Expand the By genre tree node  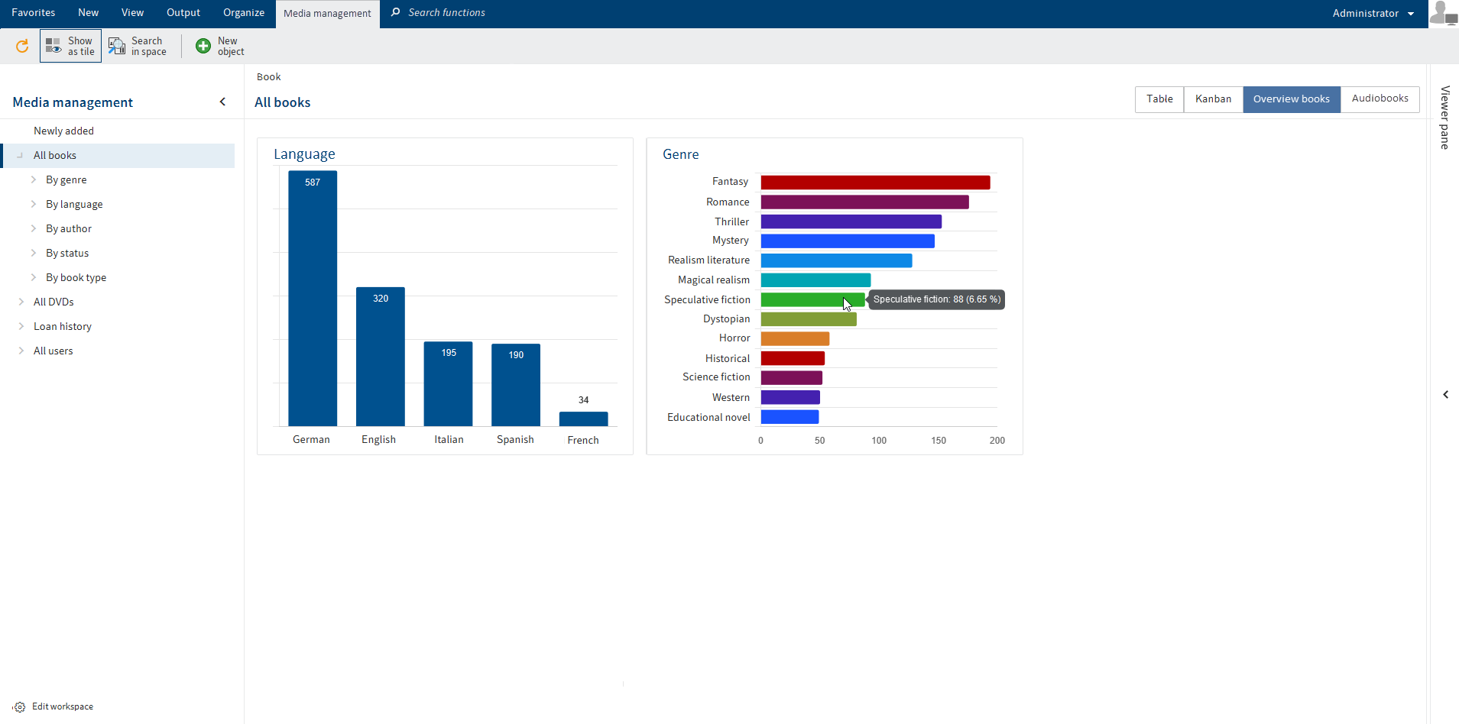tap(34, 179)
